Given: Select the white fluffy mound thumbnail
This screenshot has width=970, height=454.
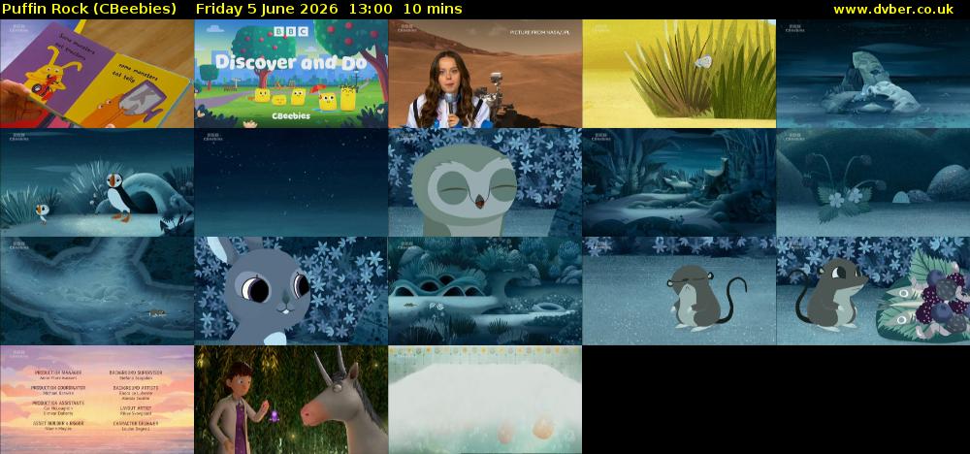Looking at the screenshot, I should coord(485,400).
